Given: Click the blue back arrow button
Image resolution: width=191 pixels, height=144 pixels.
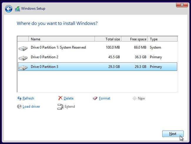Looking at the screenshot, I should pos(9,9).
